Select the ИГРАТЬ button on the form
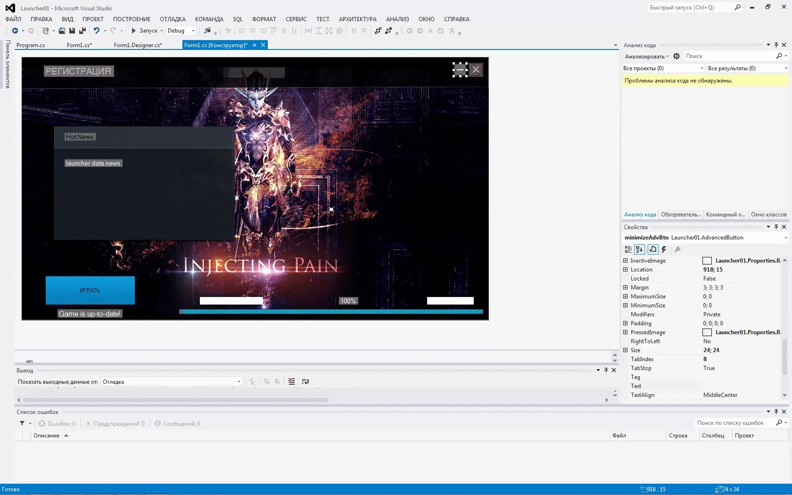The height and width of the screenshot is (495, 792). coord(90,290)
